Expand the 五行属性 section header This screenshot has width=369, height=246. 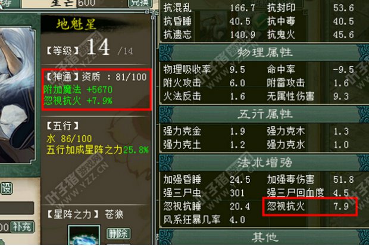coord(264,114)
